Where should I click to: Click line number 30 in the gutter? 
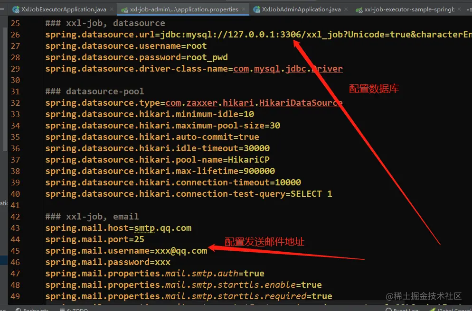coord(15,80)
